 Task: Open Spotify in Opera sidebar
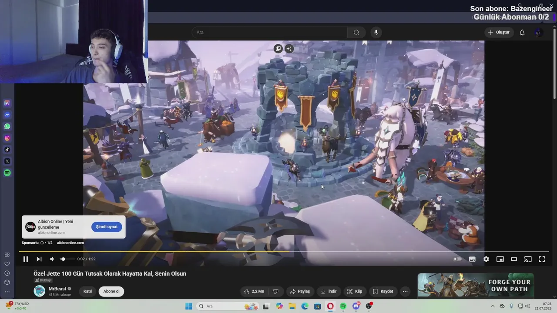click(7, 173)
